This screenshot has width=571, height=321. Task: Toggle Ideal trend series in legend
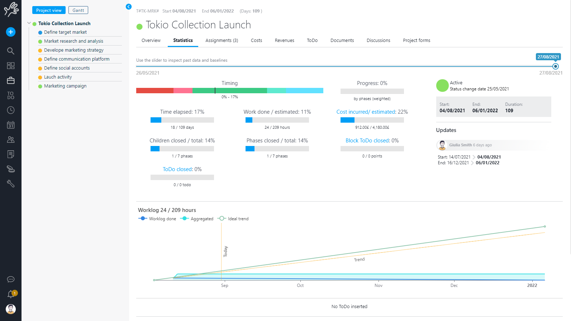pos(233,219)
